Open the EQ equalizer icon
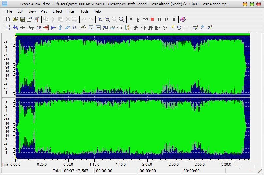The width and height of the screenshot is (264, 175). click(x=179, y=28)
